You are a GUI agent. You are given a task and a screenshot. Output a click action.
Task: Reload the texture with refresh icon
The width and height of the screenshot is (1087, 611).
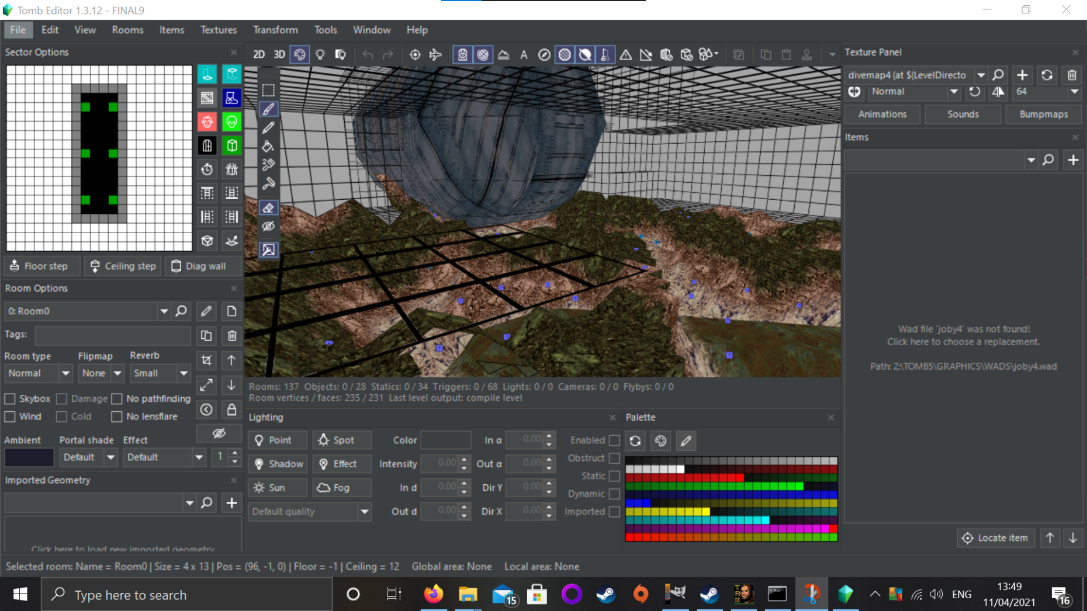[x=1047, y=75]
